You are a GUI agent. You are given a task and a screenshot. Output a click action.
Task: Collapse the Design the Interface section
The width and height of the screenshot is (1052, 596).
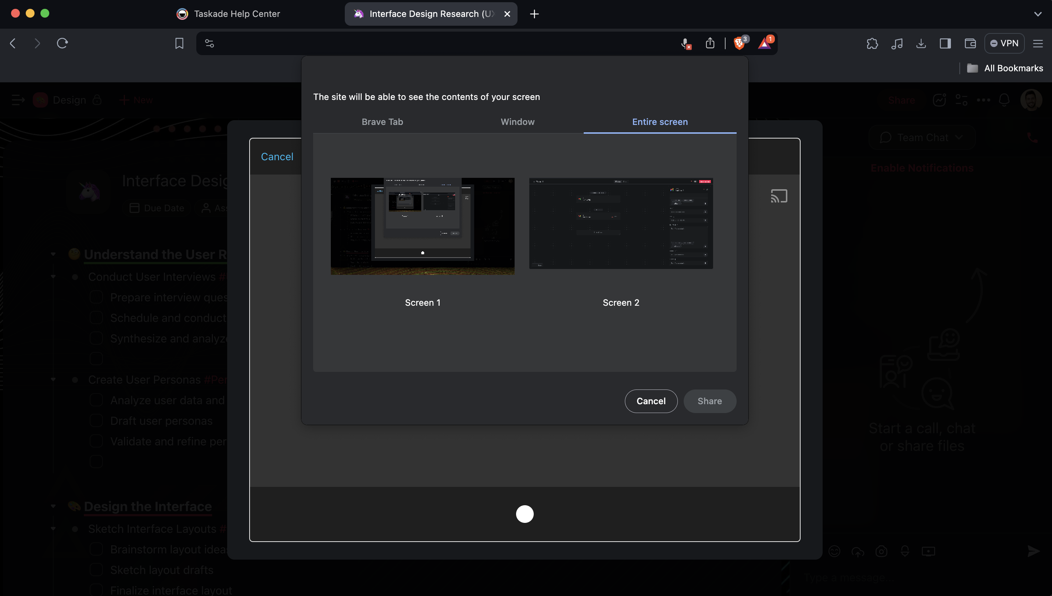click(53, 507)
